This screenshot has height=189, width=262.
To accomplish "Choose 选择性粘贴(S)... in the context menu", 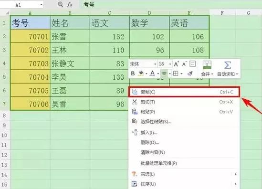I will (184, 122).
